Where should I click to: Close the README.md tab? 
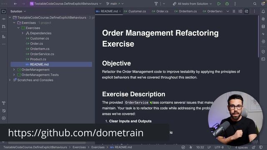point(120,11)
